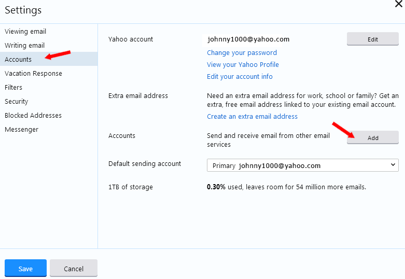Open Viewing email settings
The height and width of the screenshot is (279, 405).
coord(25,32)
